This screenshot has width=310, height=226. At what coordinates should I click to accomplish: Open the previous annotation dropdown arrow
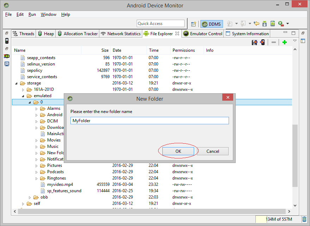pyautogui.click(x=250, y=24)
